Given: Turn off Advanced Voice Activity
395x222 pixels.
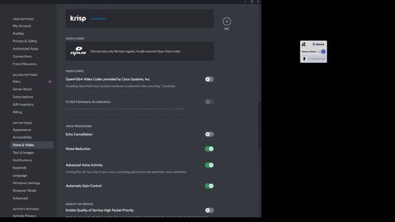Looking at the screenshot, I should click(x=209, y=165).
